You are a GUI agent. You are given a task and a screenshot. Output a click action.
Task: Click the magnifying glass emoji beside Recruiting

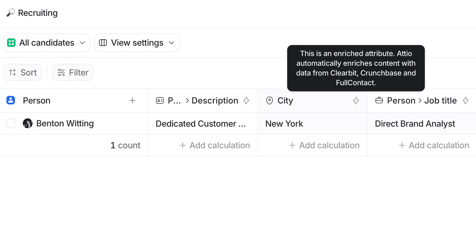pyautogui.click(x=10, y=12)
